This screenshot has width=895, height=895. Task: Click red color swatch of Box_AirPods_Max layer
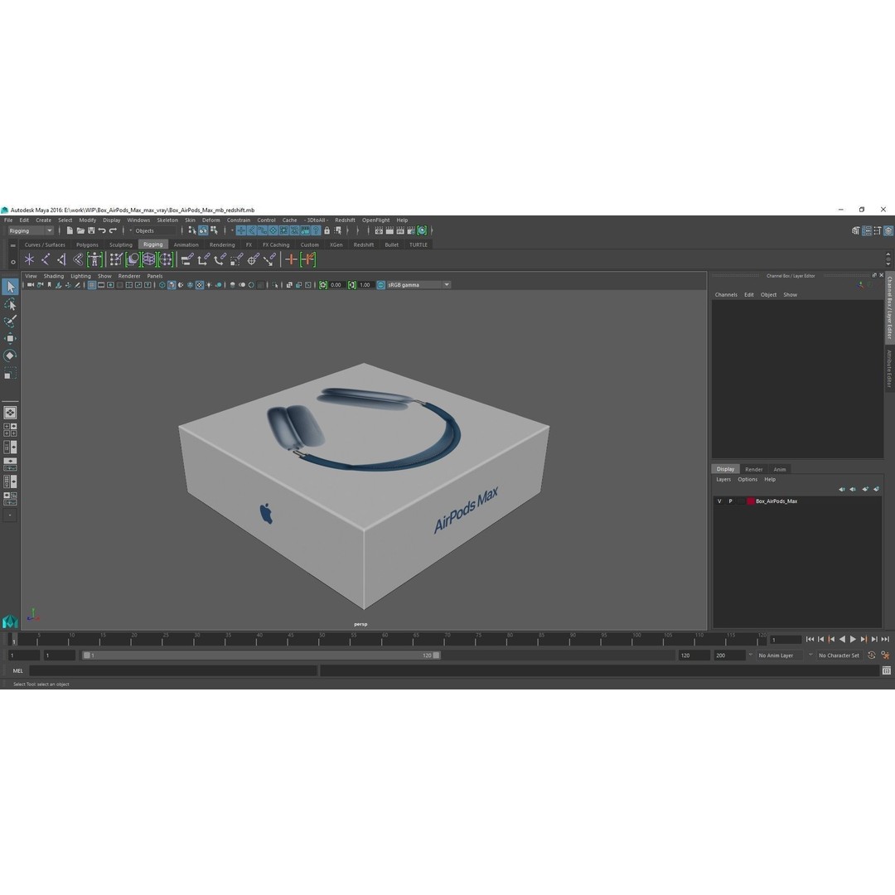pyautogui.click(x=751, y=501)
